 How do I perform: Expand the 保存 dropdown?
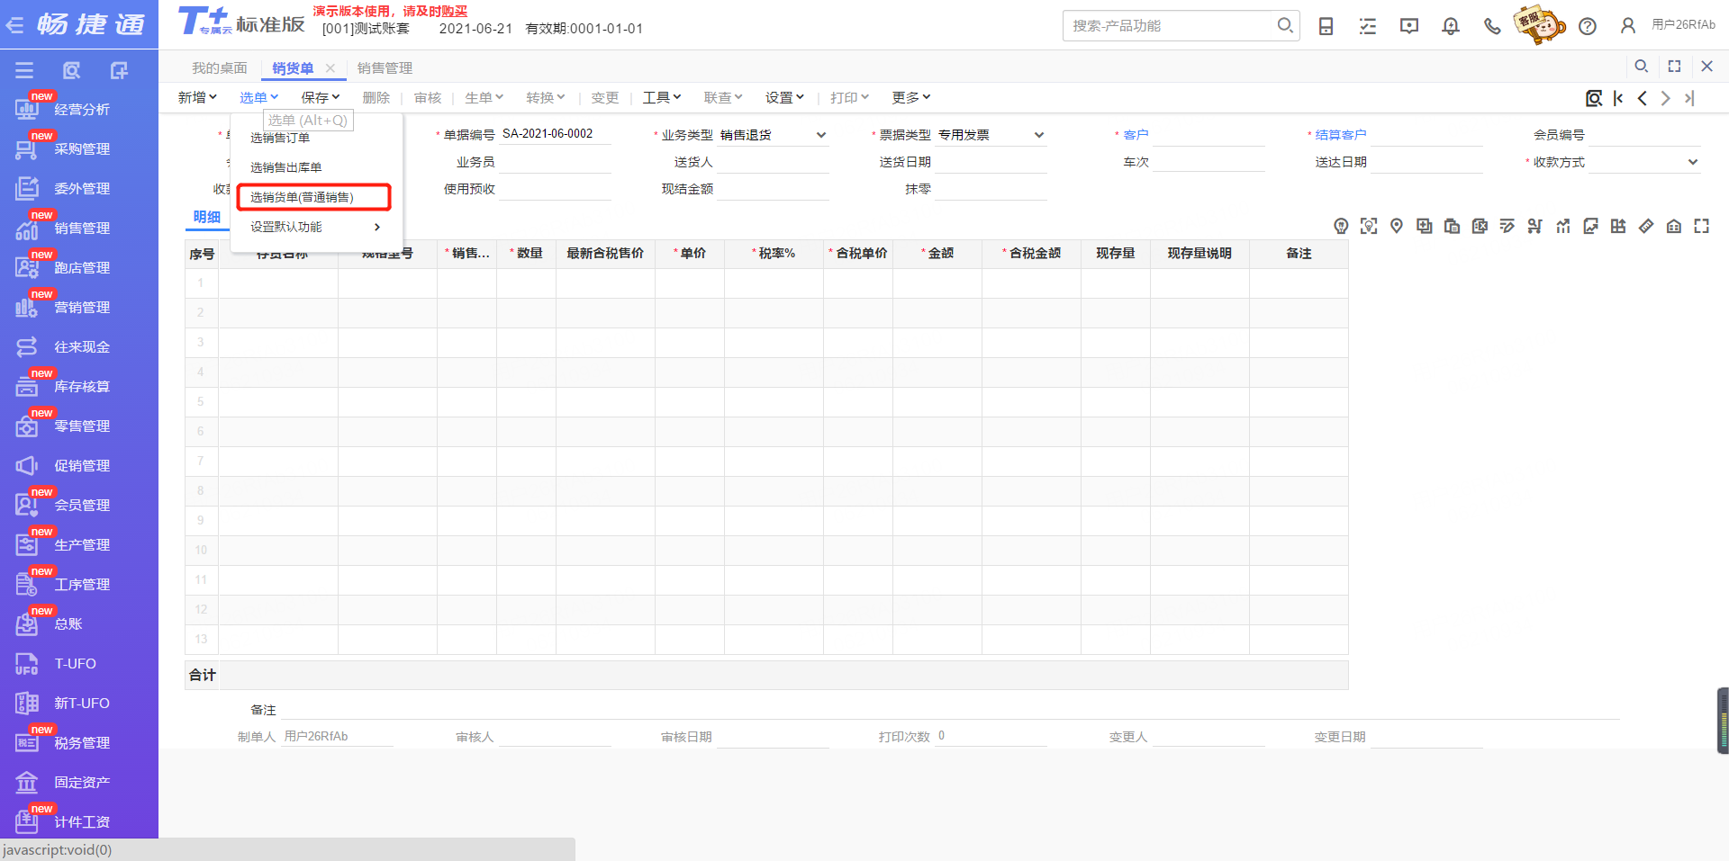[321, 97]
